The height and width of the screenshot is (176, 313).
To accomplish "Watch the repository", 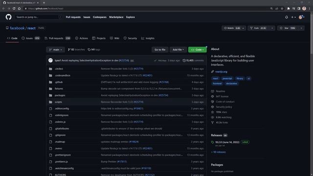I will tap(231, 28).
